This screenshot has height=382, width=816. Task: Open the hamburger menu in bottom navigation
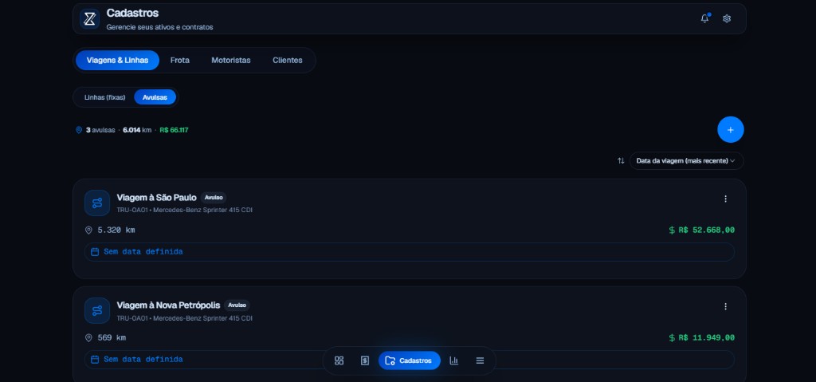tap(480, 360)
